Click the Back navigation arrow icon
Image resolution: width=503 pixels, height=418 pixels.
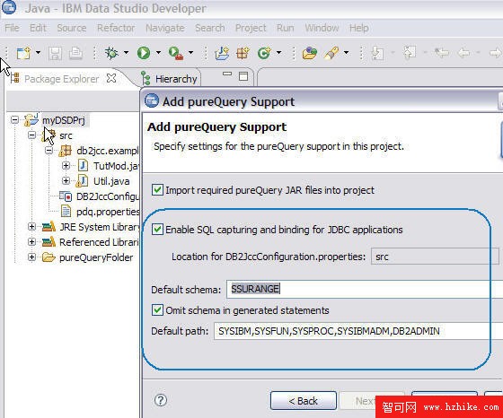[463, 53]
